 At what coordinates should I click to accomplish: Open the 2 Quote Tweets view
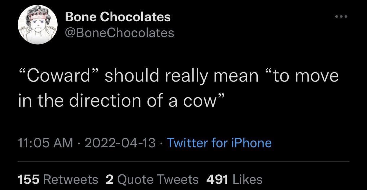152,179
